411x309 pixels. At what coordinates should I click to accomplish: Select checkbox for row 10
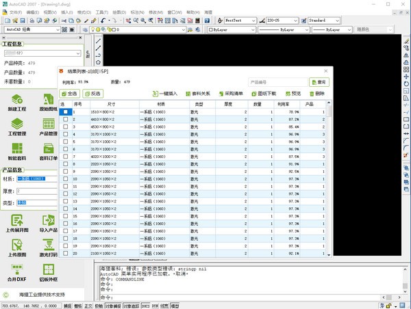(x=66, y=179)
